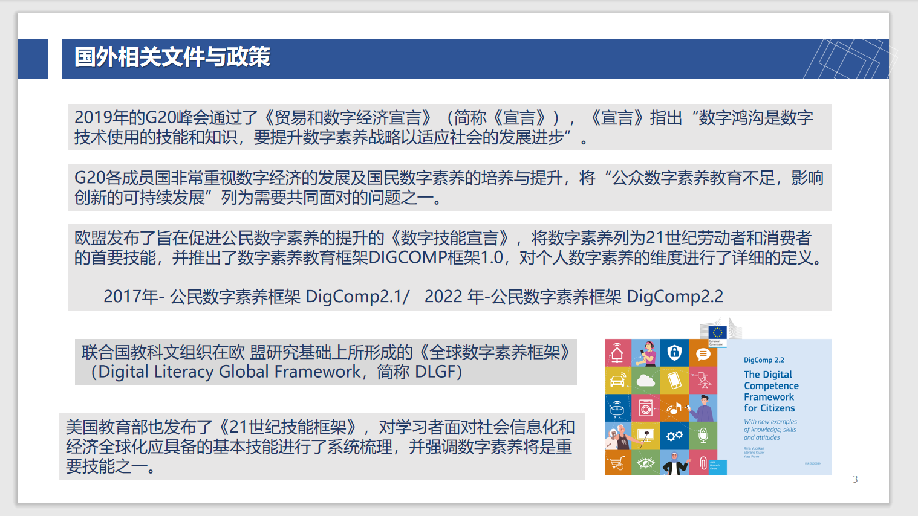Click the orange speech bubble icon
The height and width of the screenshot is (516, 918).
pos(703,354)
